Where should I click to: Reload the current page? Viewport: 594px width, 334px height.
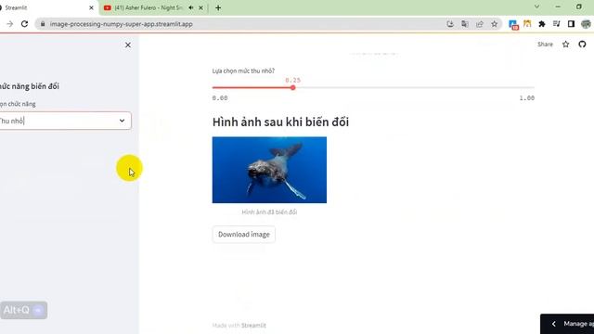(x=24, y=24)
